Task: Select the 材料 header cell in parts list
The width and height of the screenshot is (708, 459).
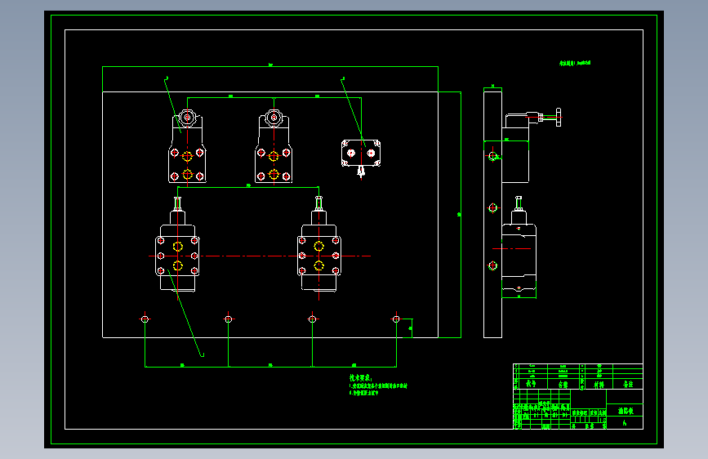Action: pyautogui.click(x=599, y=384)
